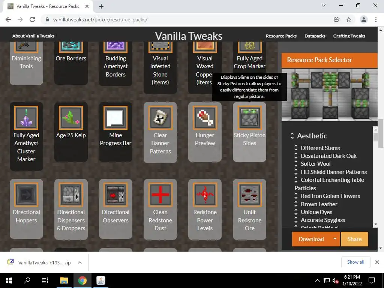Open the Chrome profile avatar
This screenshot has height=288, width=384.
pyautogui.click(x=364, y=19)
